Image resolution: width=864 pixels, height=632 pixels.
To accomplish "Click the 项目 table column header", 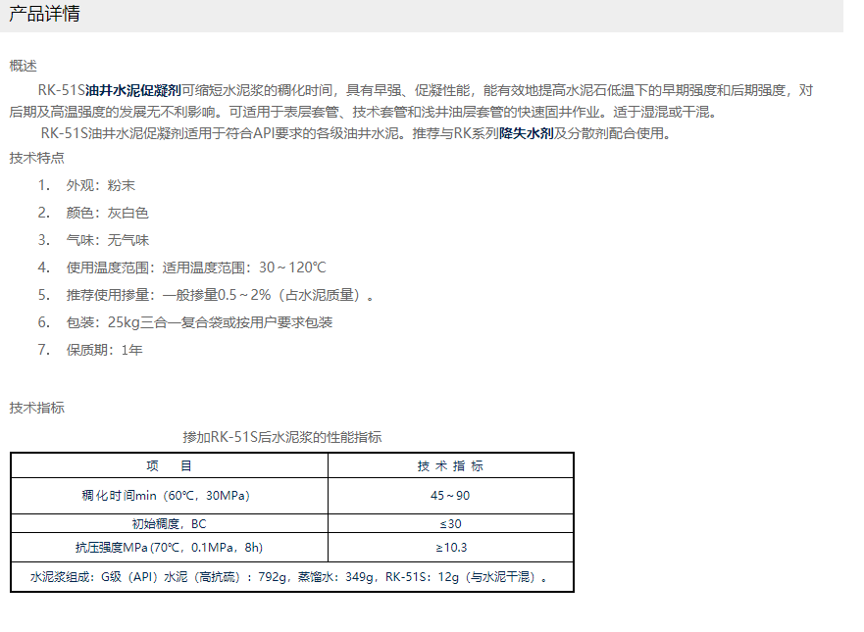I will coord(169,466).
